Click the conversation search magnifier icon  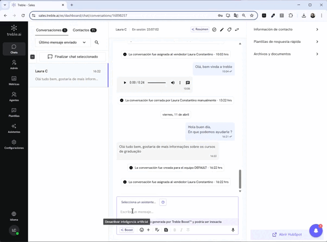click(x=97, y=42)
